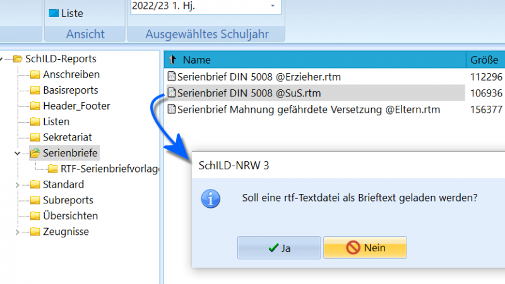Click the Sekretariat folder icon

coord(35,137)
